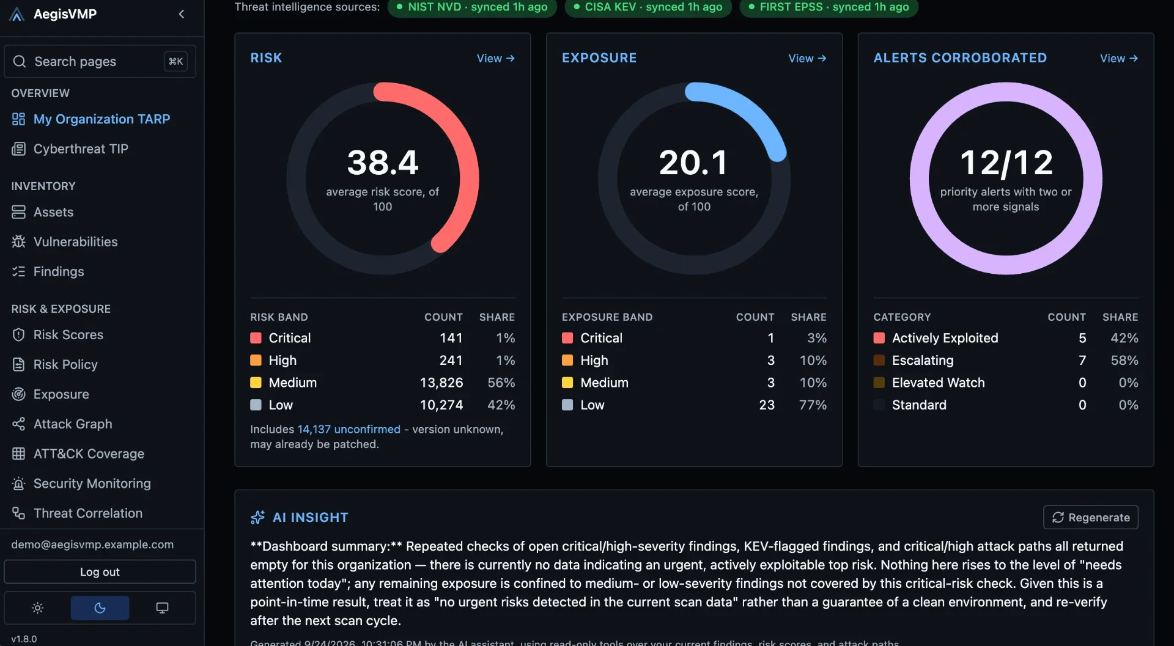Screen dimensions: 1174x646
Task: Click the 38.4 average risk score
Action: (382, 163)
